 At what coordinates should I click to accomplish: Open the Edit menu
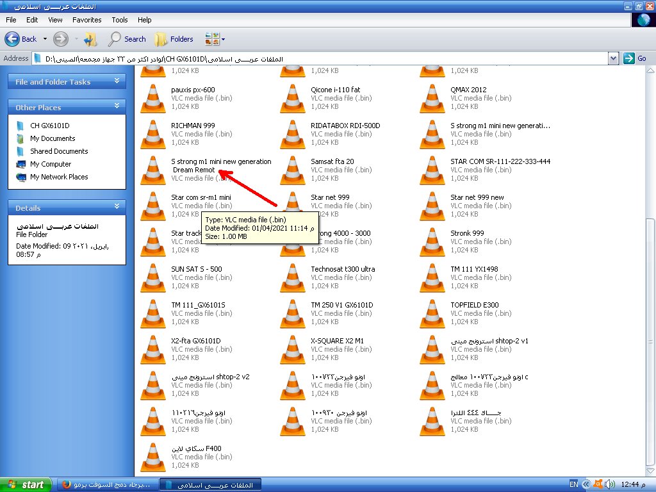click(32, 20)
